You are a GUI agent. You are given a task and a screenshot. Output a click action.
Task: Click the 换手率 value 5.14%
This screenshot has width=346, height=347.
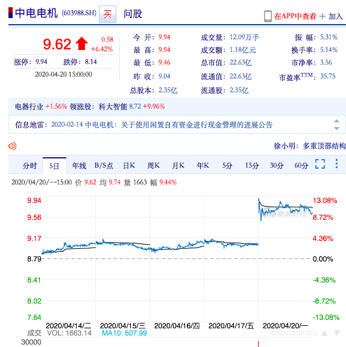tap(329, 50)
